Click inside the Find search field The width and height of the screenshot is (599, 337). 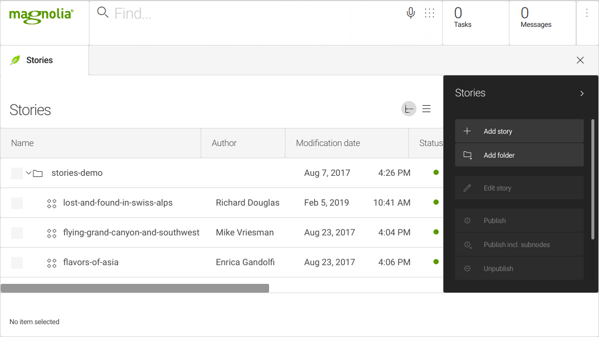pyautogui.click(x=175, y=12)
